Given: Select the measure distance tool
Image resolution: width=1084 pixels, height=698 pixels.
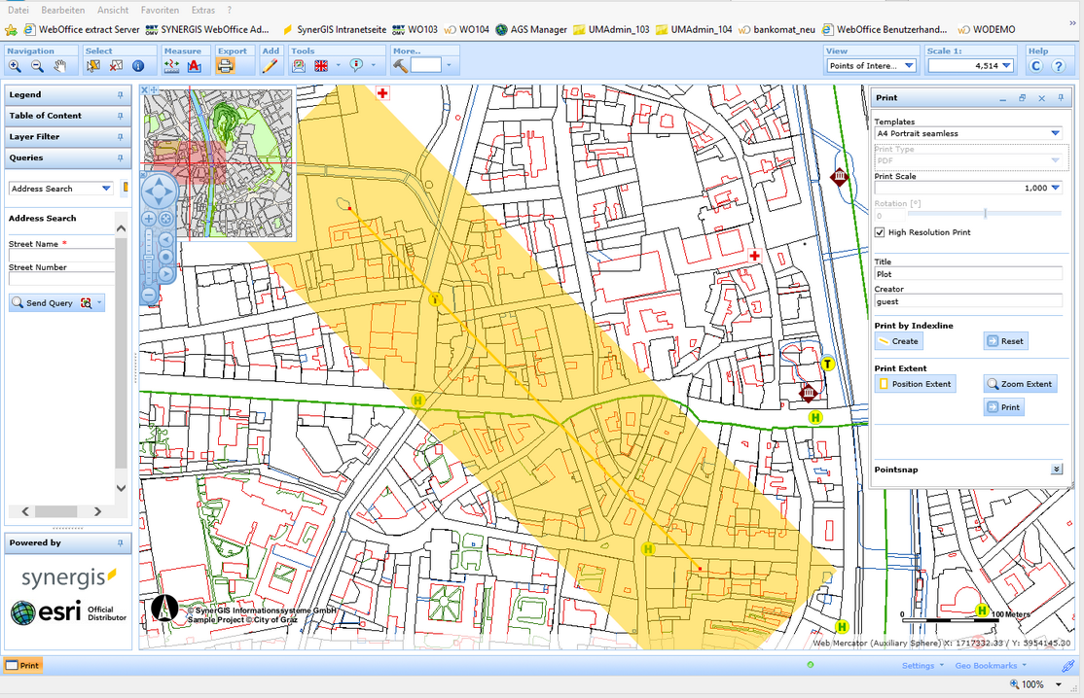Looking at the screenshot, I should point(172,66).
